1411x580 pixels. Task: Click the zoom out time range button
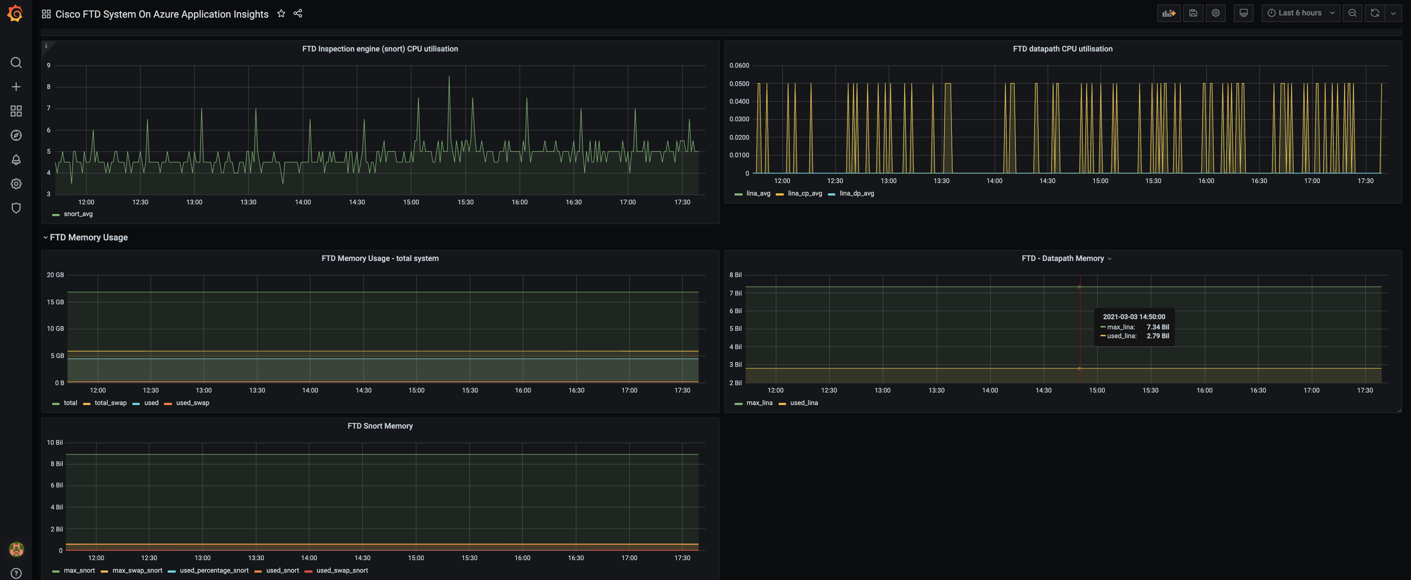pos(1352,13)
